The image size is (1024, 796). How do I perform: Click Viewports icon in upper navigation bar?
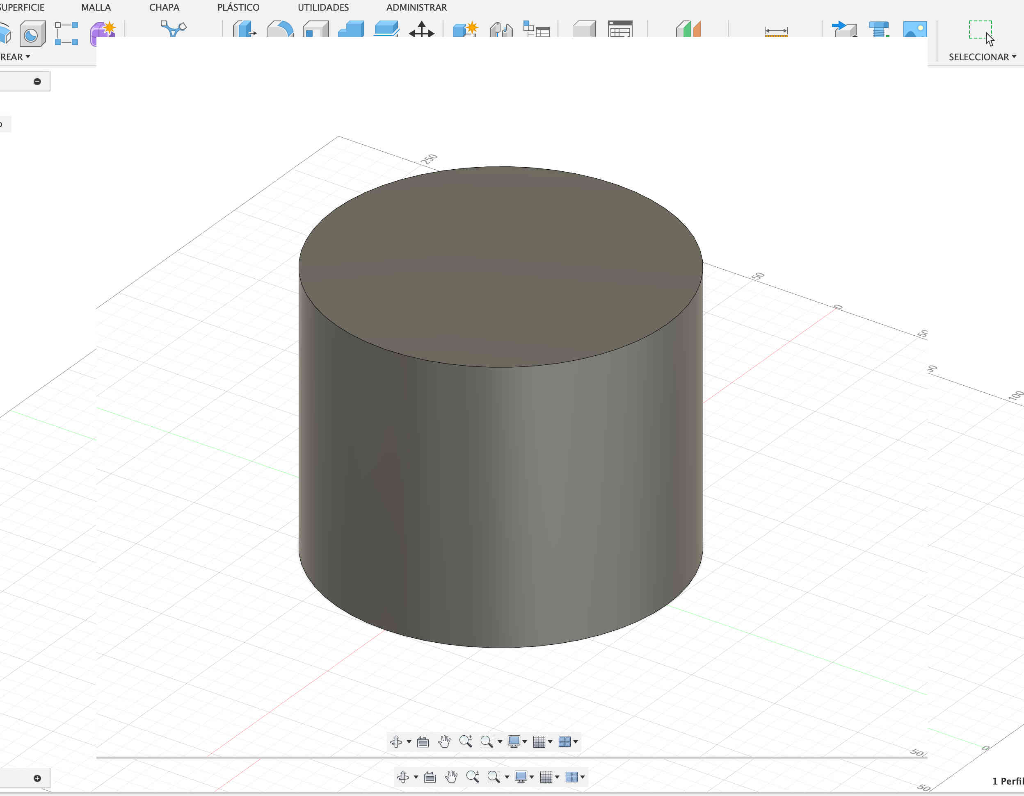coord(565,741)
